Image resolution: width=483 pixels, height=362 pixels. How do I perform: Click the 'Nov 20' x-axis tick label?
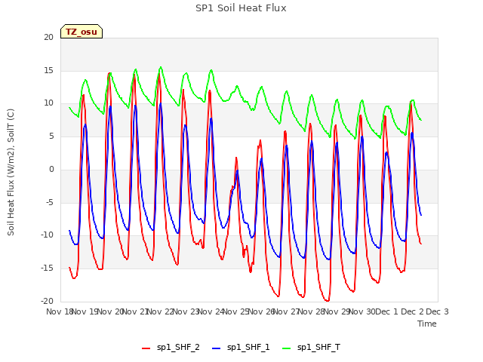[110, 311]
